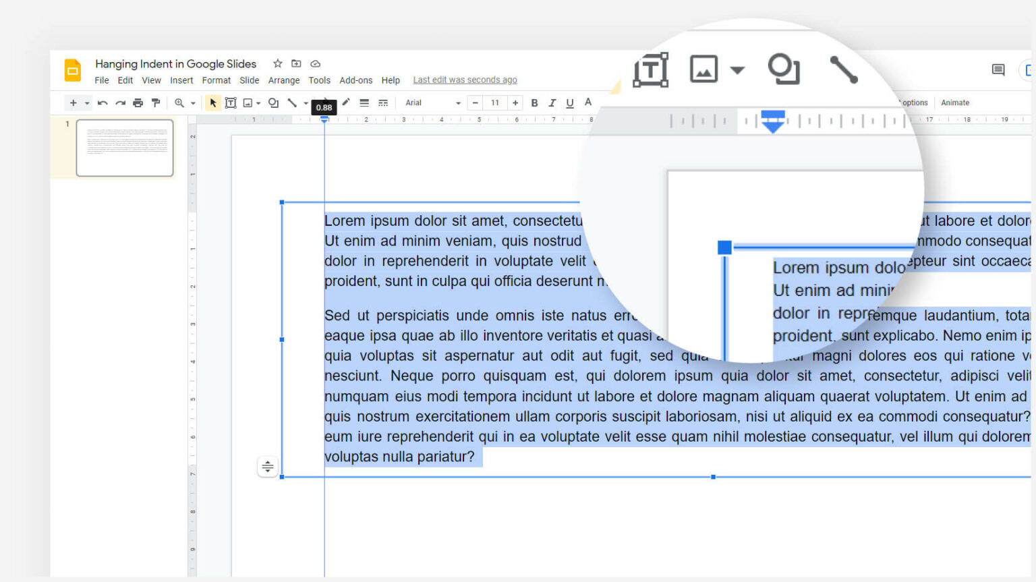The height and width of the screenshot is (582, 1036).
Task: Open the Slide menu
Action: click(250, 80)
